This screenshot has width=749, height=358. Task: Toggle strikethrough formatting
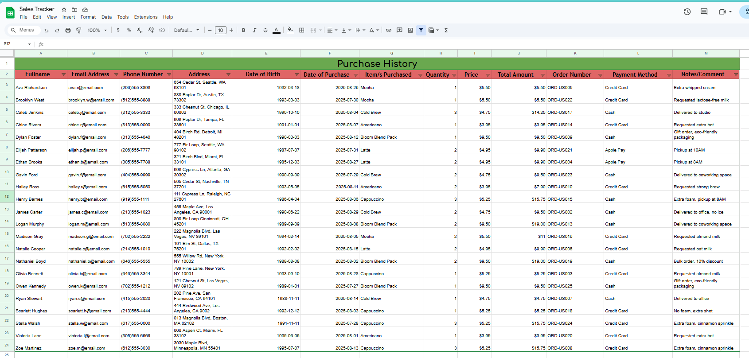[x=265, y=30]
